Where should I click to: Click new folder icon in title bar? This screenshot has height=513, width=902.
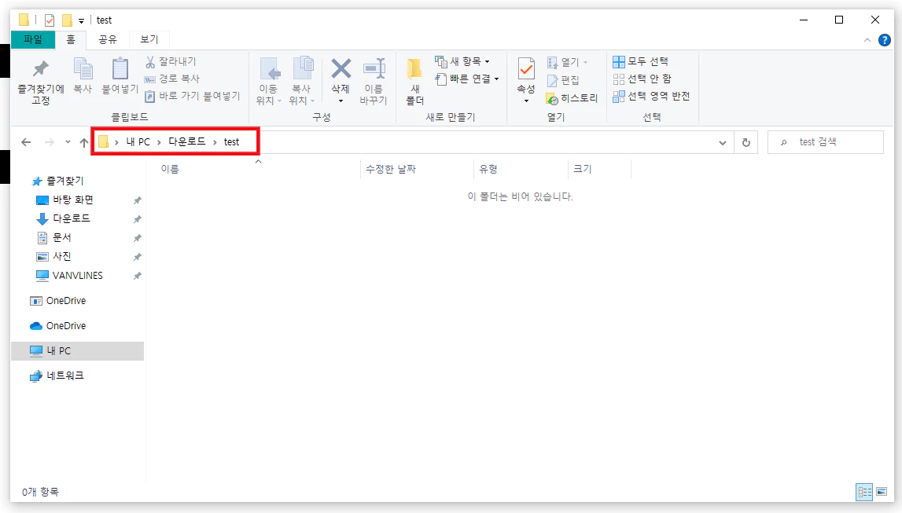pos(67,20)
